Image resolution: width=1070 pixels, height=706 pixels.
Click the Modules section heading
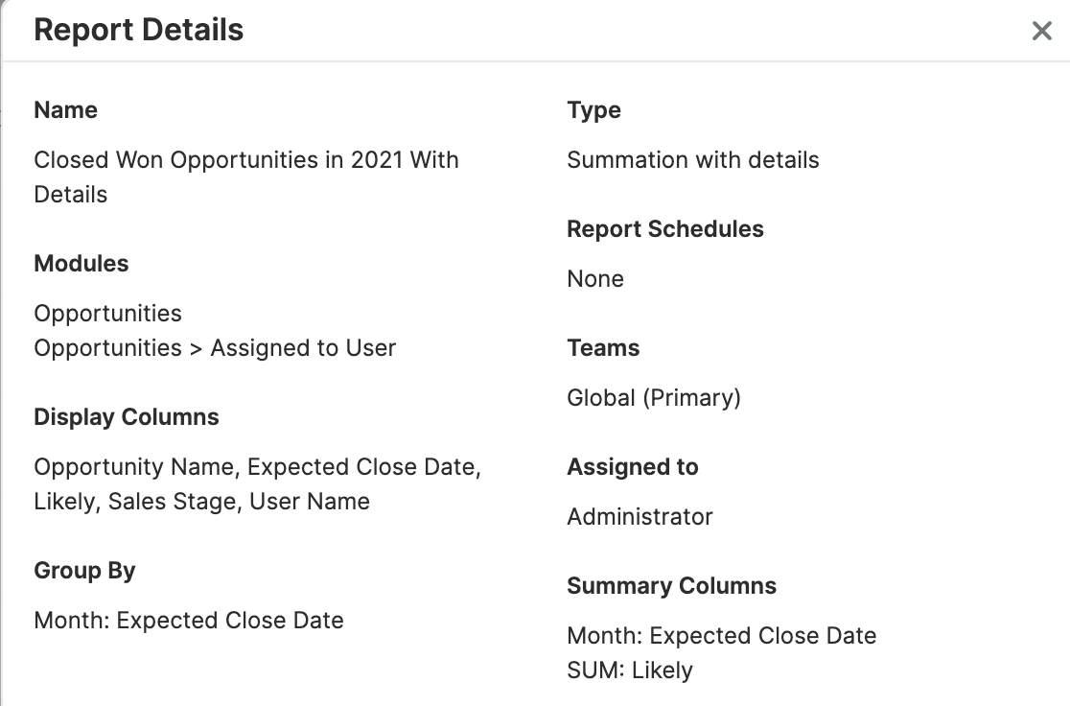(81, 263)
